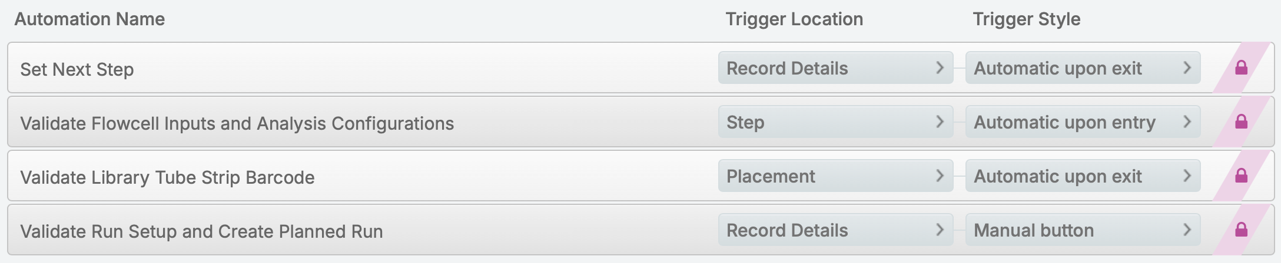Image resolution: width=1281 pixels, height=263 pixels.
Task: Open the Automatic upon entry trigger style dropdown
Action: [x=1082, y=122]
